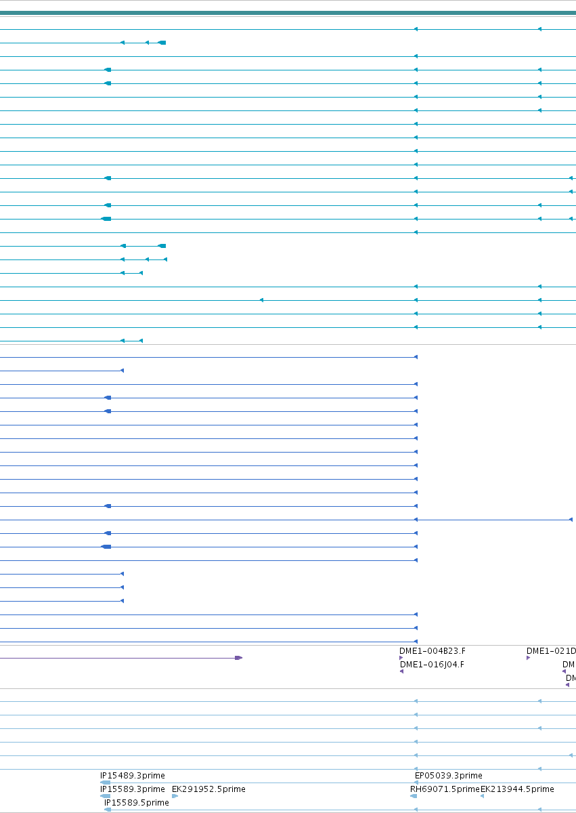576x813 pixels.
Task: Click the teal sequence bar at top
Action: (x=288, y=13)
